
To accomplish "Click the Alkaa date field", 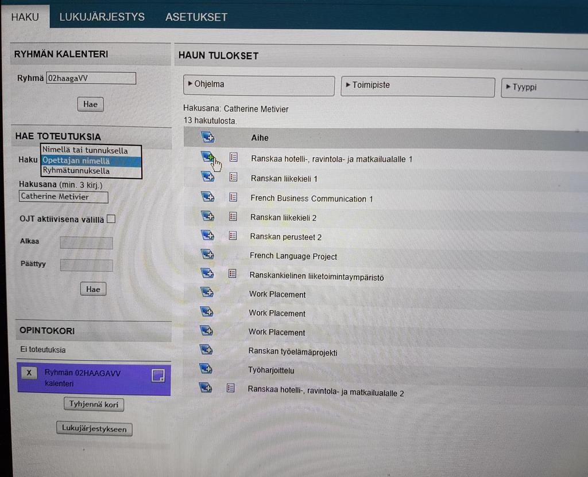I will (x=86, y=243).
